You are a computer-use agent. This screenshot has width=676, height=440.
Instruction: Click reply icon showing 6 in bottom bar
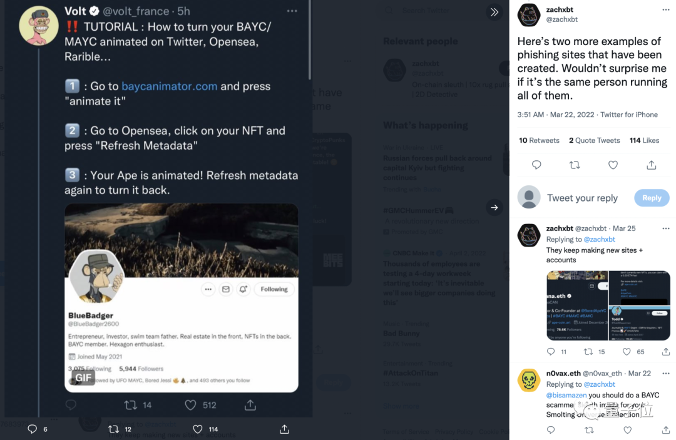point(33,429)
